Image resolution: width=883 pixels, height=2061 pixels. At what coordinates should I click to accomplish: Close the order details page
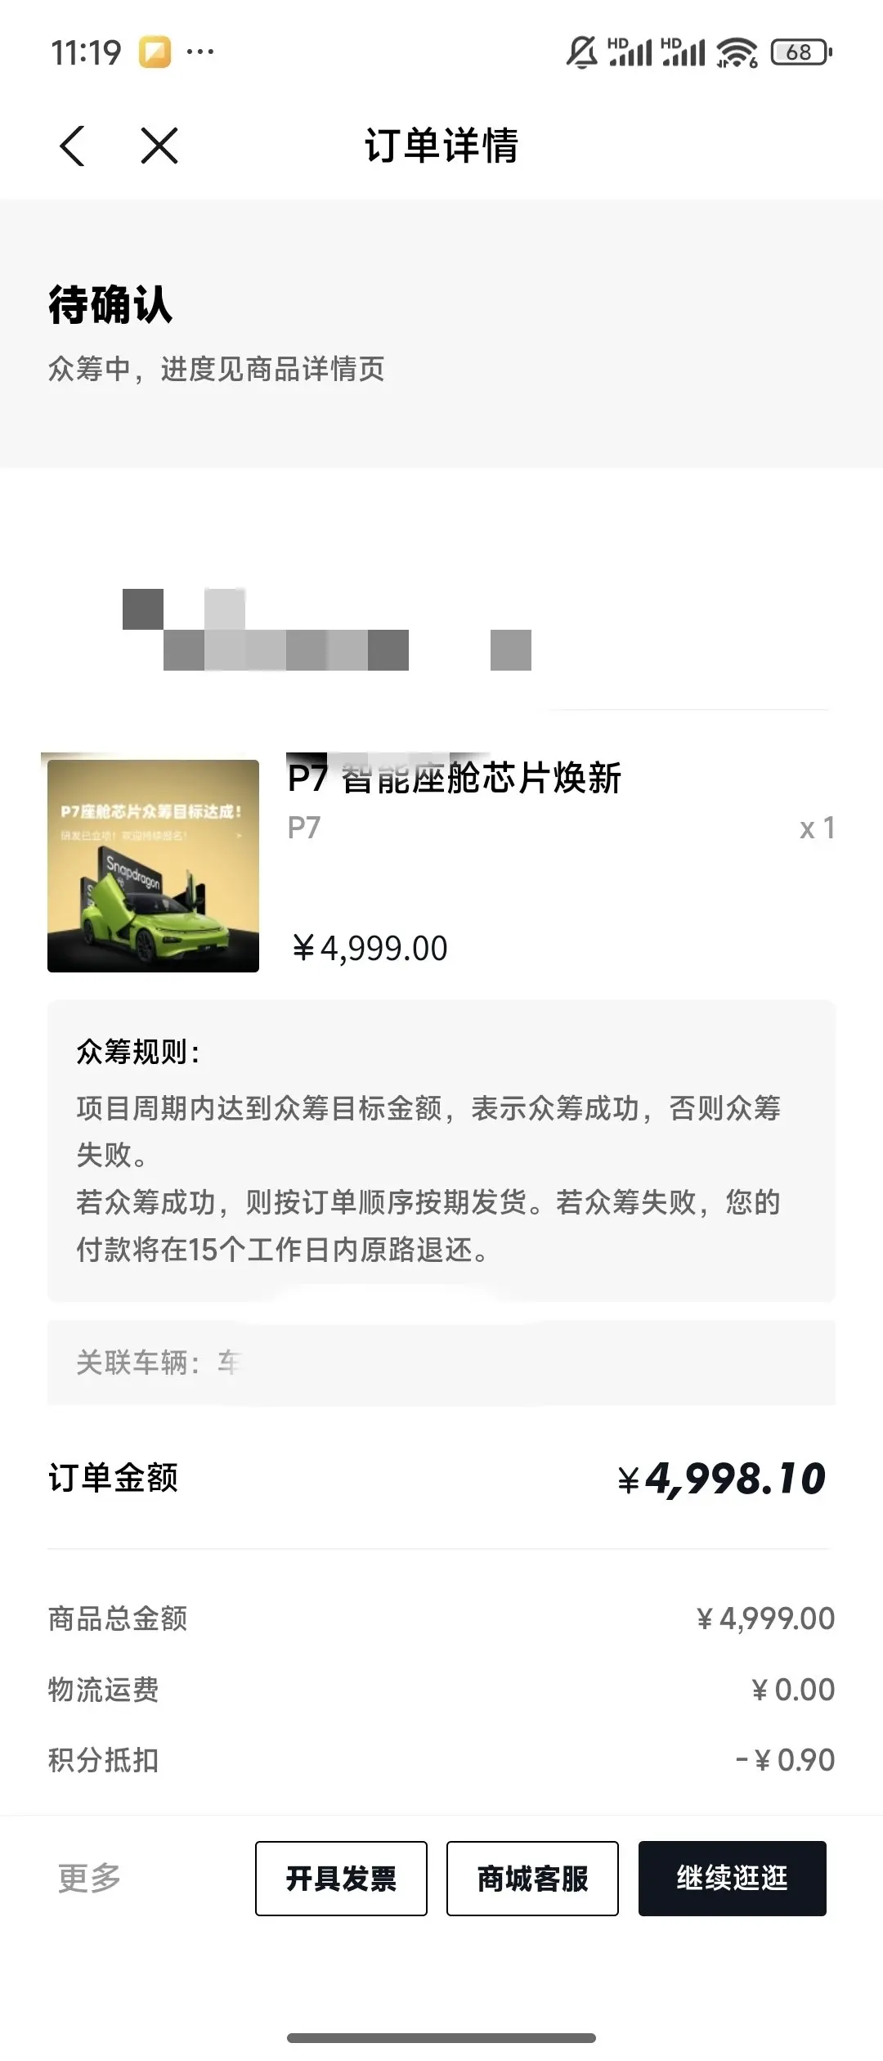159,146
